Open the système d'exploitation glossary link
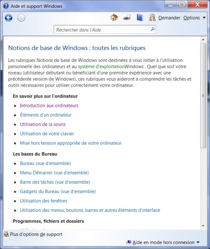This screenshot has width=210, height=249. [101, 66]
